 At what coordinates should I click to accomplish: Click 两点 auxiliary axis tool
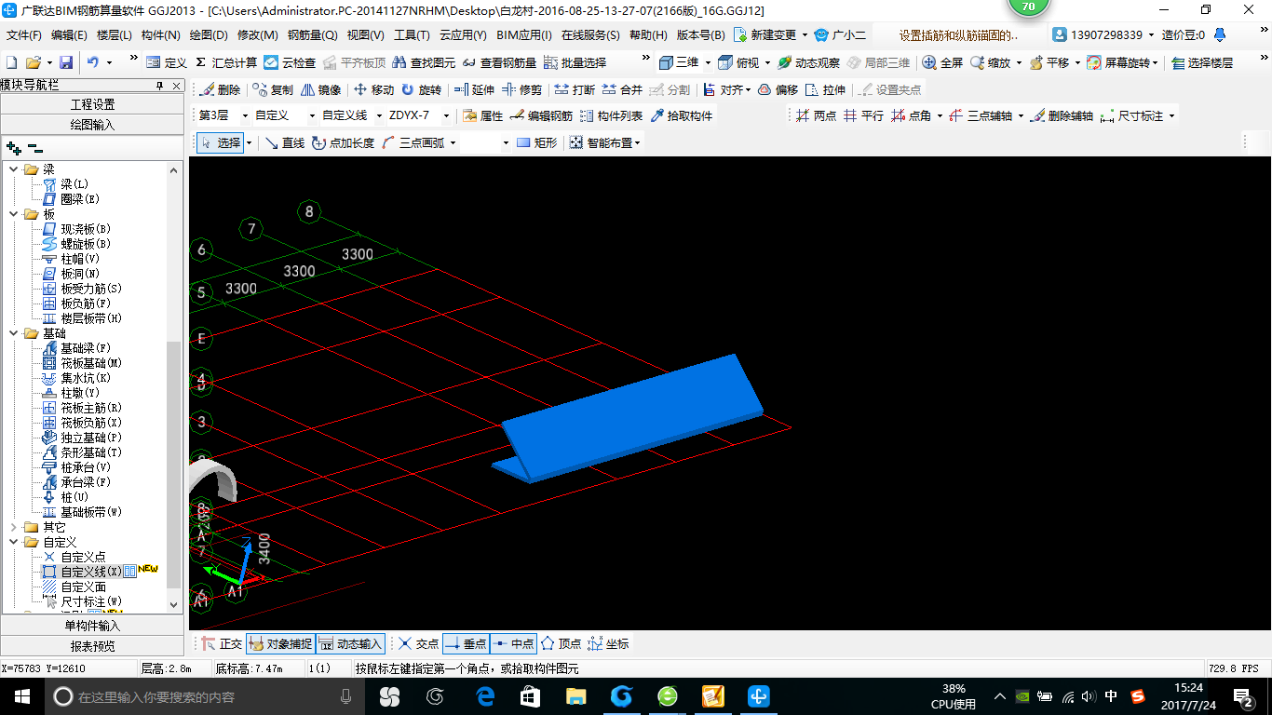pos(816,116)
